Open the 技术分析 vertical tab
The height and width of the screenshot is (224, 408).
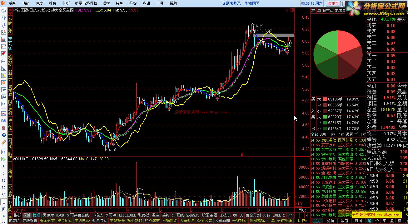click(10, 44)
